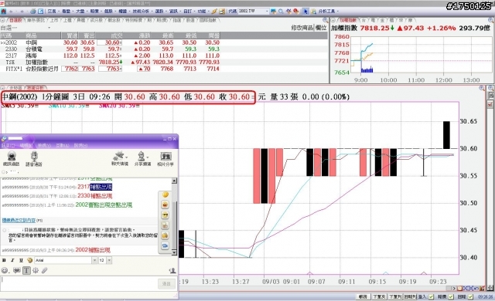This screenshot has width=495, height=301.
Task: Click the pencil edit icon in toolbar
Action: point(214,12)
